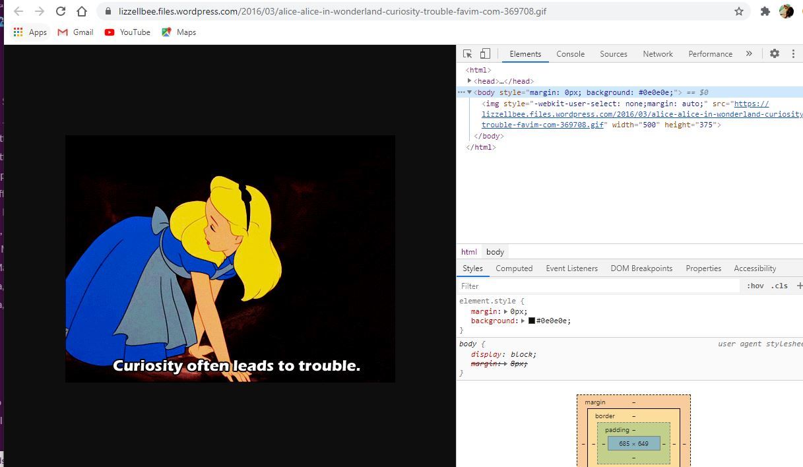Click the Alice in Wonderland GIF image
The height and width of the screenshot is (467, 803).
pos(230,259)
